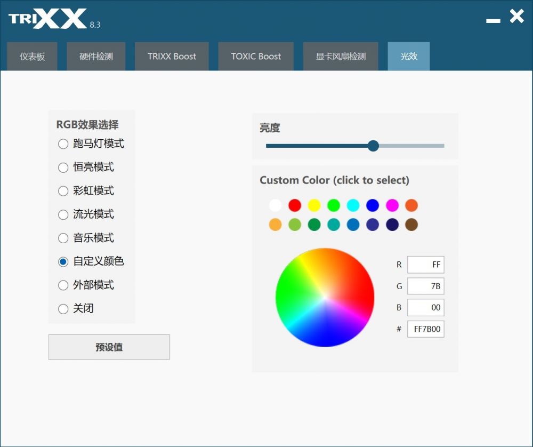Select 外部模式 radio option
The height and width of the screenshot is (447, 533).
tap(86, 285)
